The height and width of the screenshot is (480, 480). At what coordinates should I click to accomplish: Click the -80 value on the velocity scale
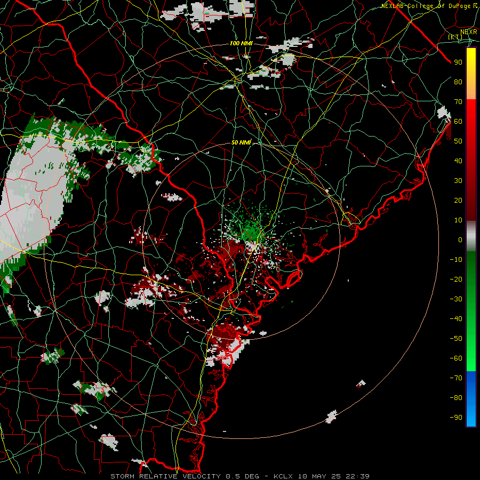(456, 398)
